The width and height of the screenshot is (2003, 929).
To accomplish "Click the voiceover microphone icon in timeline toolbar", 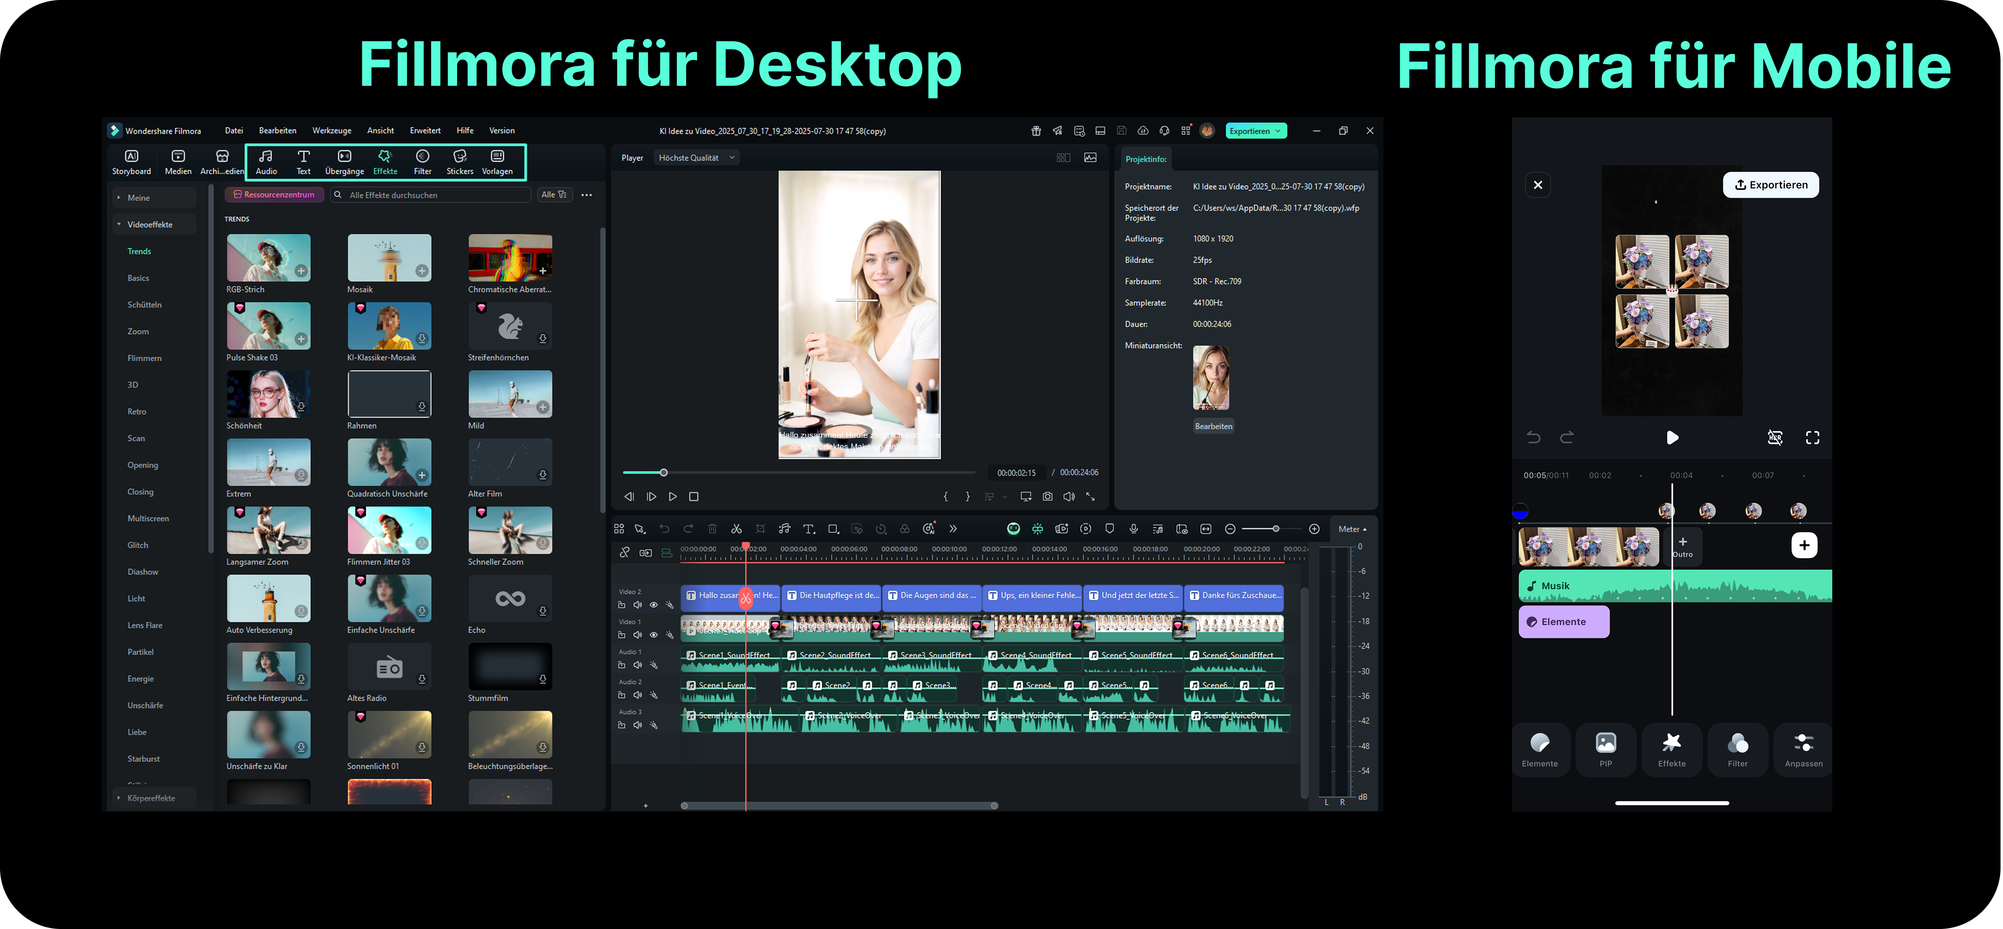I will pyautogui.click(x=1134, y=529).
